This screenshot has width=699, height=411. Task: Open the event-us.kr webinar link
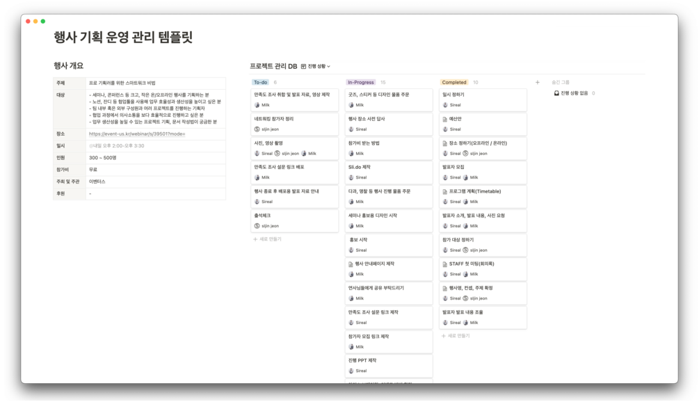click(137, 134)
